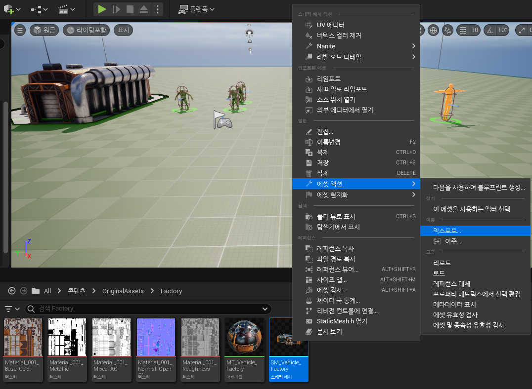The image size is (532, 389).
Task: Open the 표시 show flags menu
Action: coord(123,30)
